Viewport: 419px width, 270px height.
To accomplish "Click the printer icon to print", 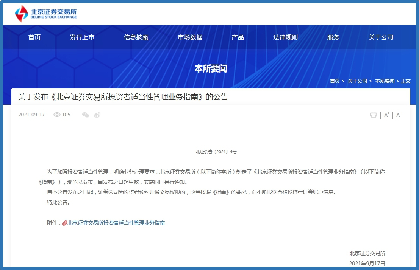I will (374, 115).
